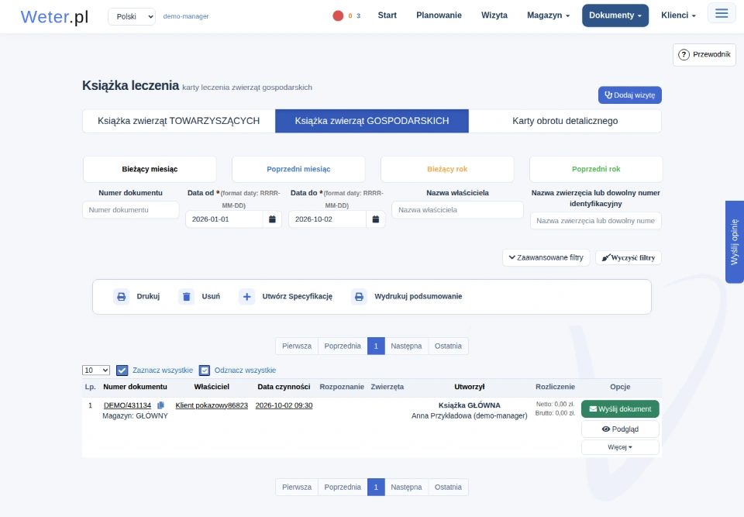
Task: Filter by Poprzedni rok
Action: coord(596,169)
